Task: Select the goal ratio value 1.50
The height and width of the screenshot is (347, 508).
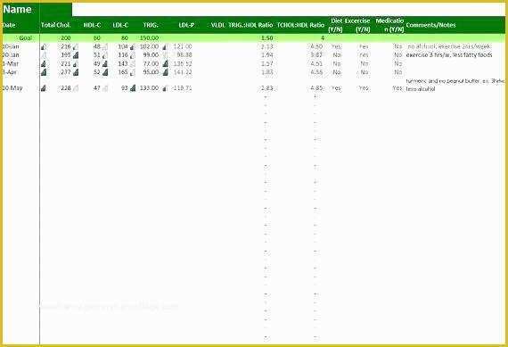Action: [267, 38]
